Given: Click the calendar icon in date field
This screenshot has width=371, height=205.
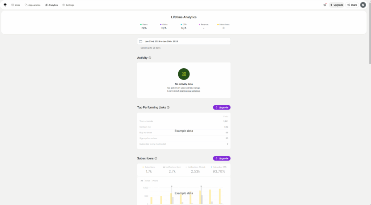Looking at the screenshot, I should [x=141, y=41].
